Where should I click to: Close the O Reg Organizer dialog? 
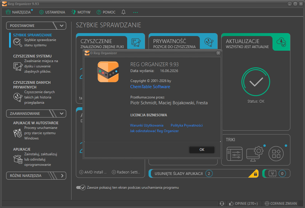tap(218, 53)
